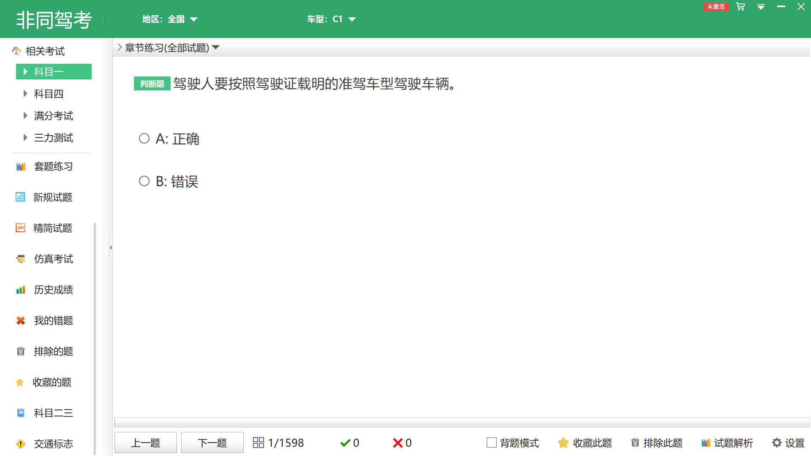Viewport: 811px width, 456px height.
Task: Open 设置 gear icon
Action: tap(777, 443)
